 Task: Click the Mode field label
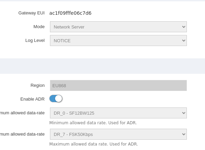pos(39,27)
